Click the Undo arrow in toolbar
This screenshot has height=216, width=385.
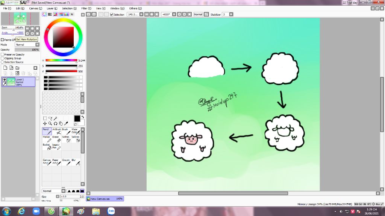coord(88,15)
